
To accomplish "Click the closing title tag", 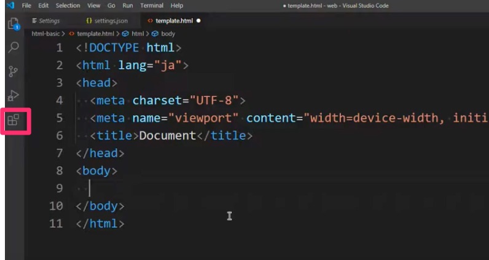I will [x=224, y=136].
